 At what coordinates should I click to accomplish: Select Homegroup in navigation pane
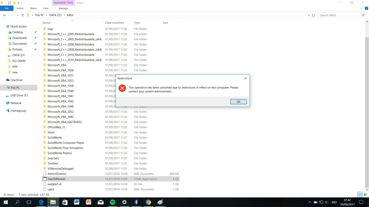click(x=18, y=111)
